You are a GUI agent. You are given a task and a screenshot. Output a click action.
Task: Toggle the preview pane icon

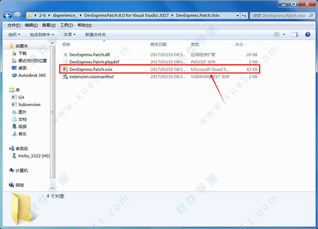[295, 35]
